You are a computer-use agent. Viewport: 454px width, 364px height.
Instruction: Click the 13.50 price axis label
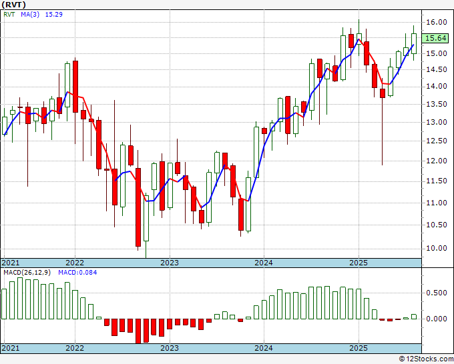(437, 105)
